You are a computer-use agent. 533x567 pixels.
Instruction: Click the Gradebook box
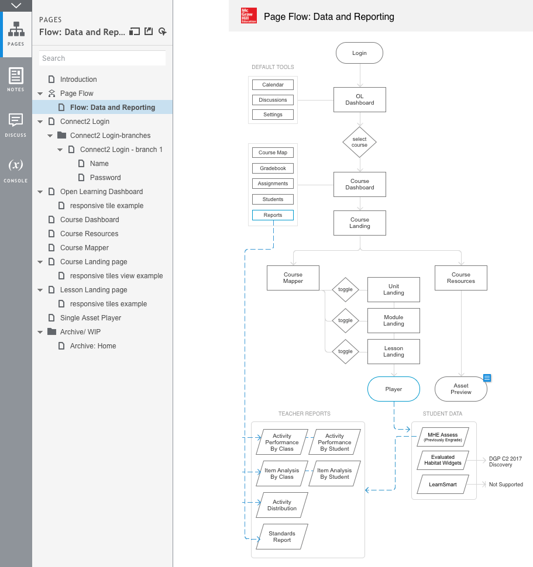pyautogui.click(x=273, y=168)
